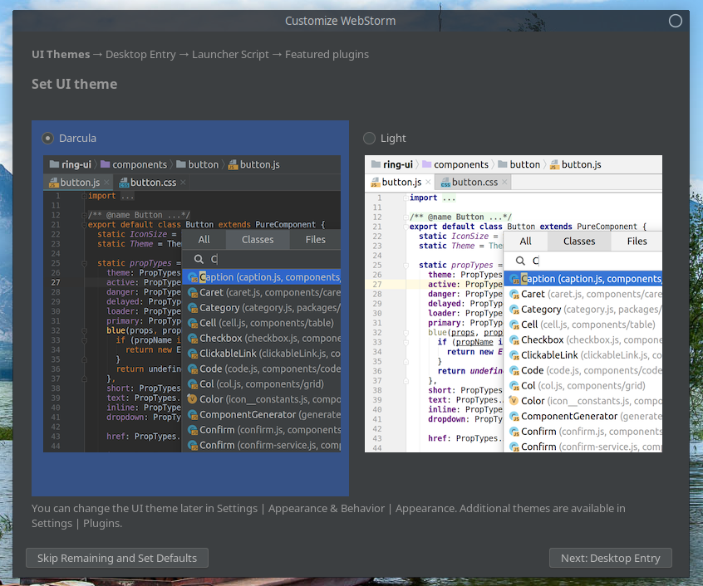The image size is (703, 586).
Task: Click Files tab in Light preview popup
Action: [637, 242]
